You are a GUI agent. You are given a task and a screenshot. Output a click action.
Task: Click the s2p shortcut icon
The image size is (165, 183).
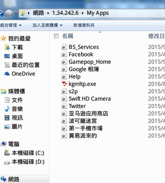tap(64, 91)
